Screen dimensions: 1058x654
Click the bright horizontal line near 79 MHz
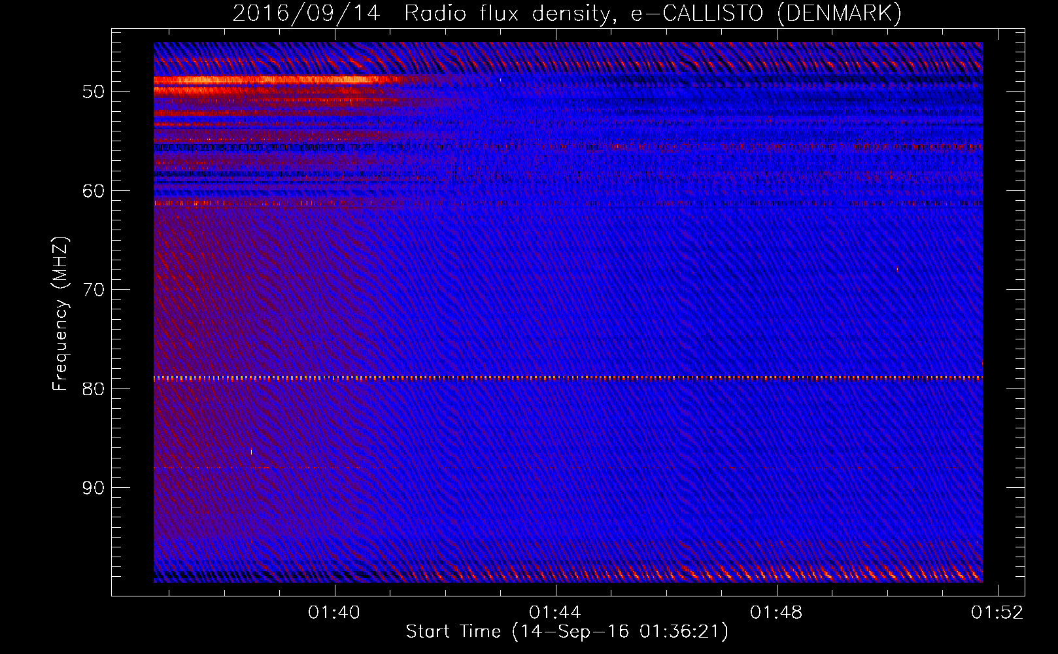point(568,378)
